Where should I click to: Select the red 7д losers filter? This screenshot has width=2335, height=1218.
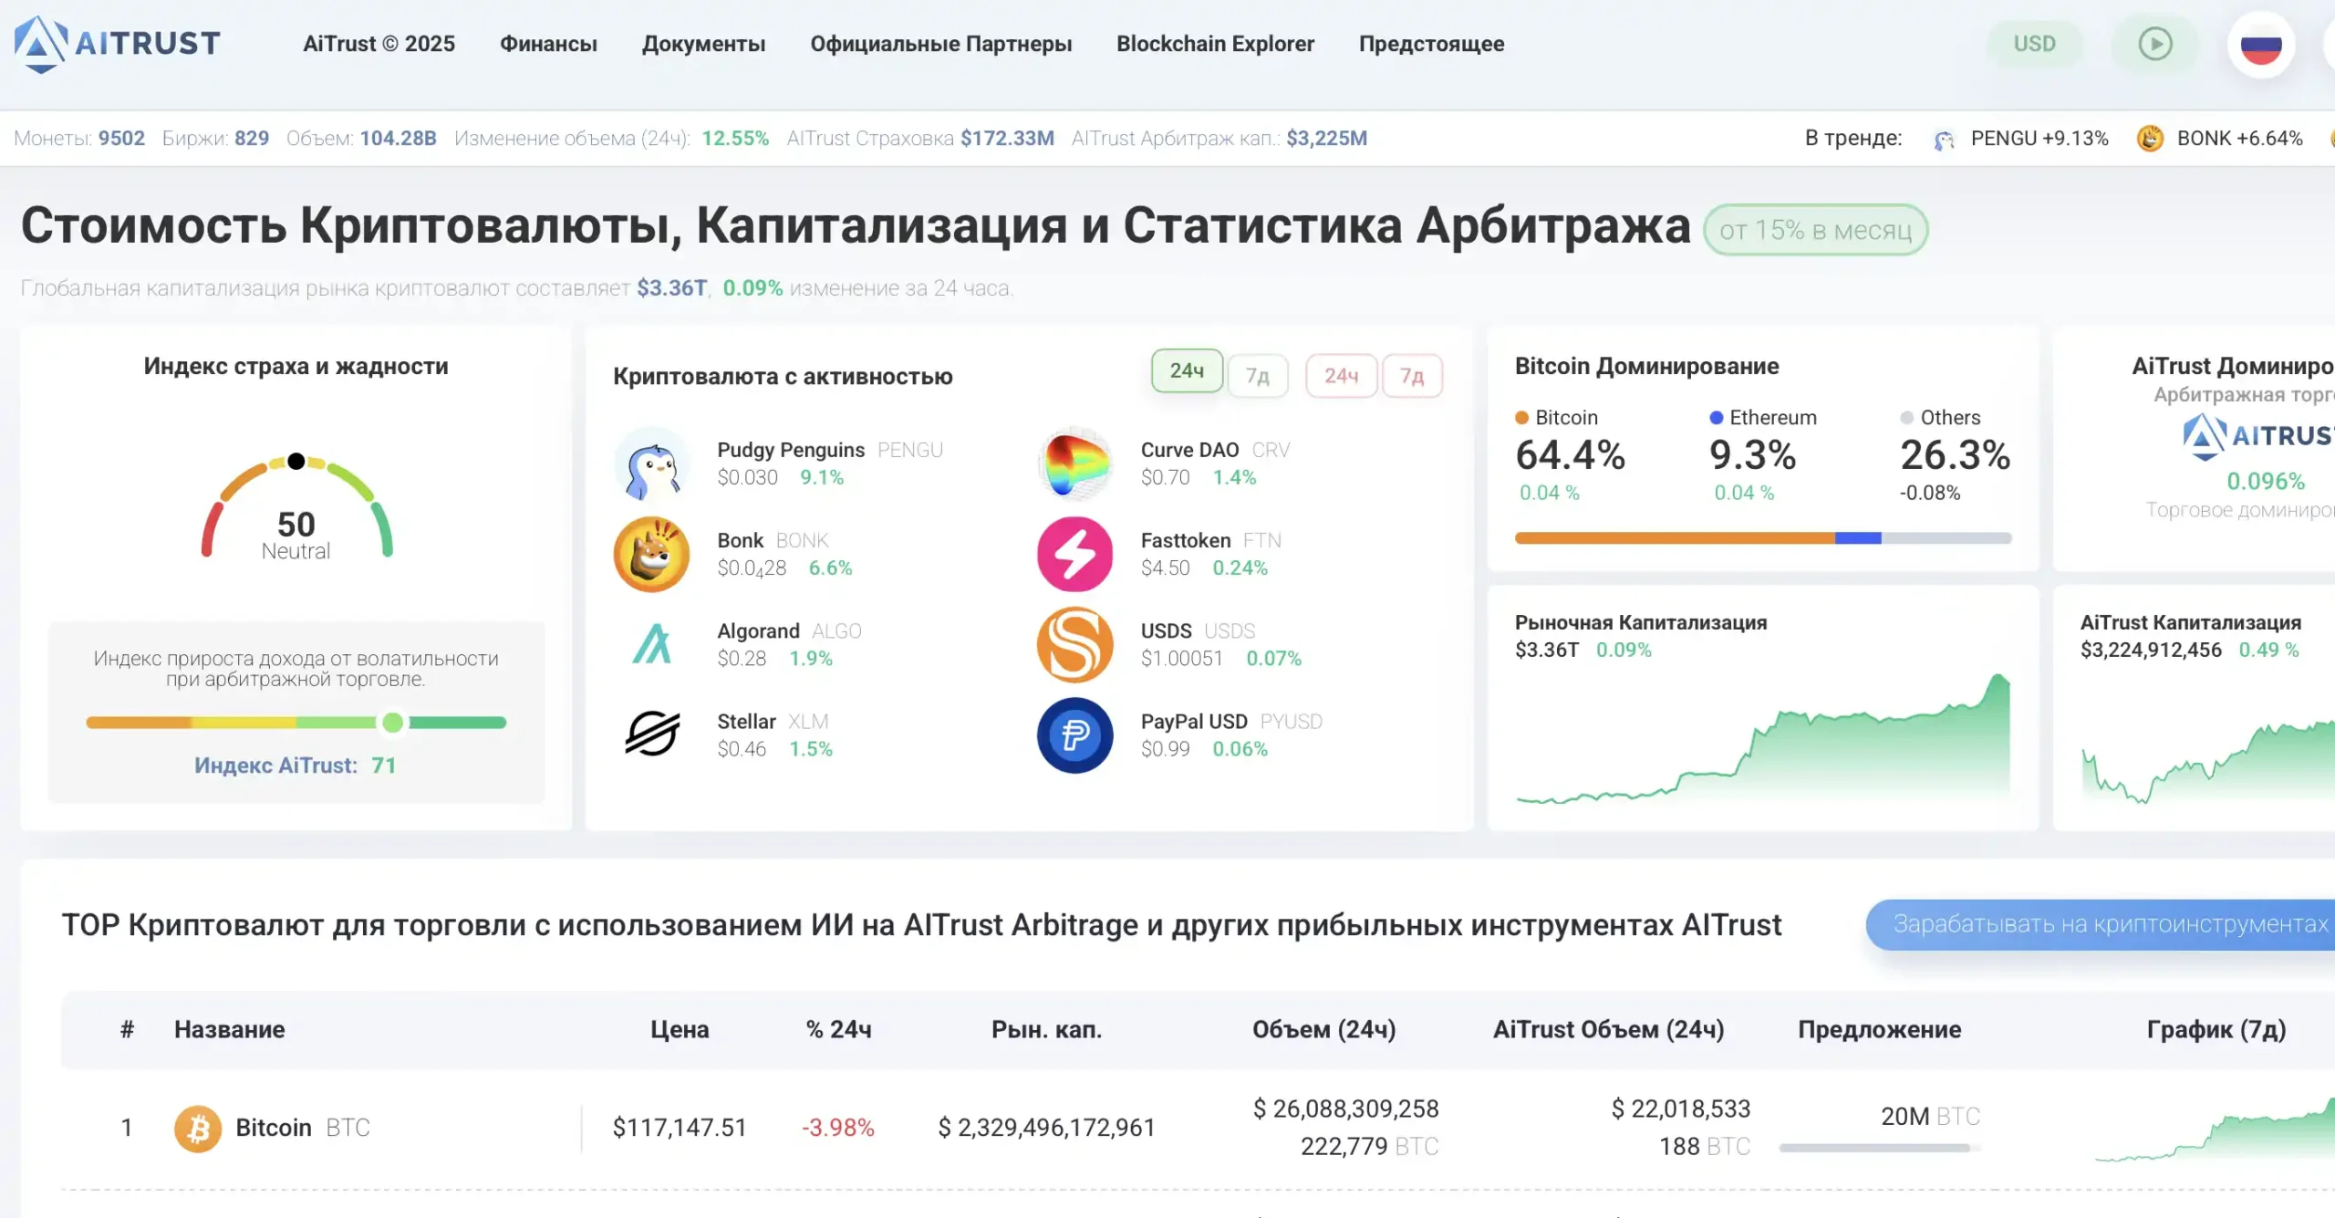tap(1412, 376)
